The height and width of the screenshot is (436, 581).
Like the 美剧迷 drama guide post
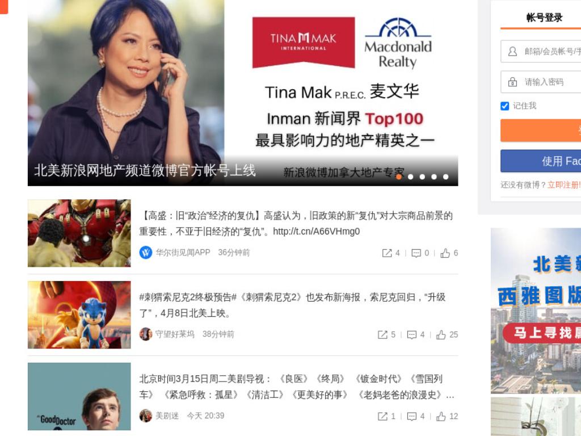(440, 416)
